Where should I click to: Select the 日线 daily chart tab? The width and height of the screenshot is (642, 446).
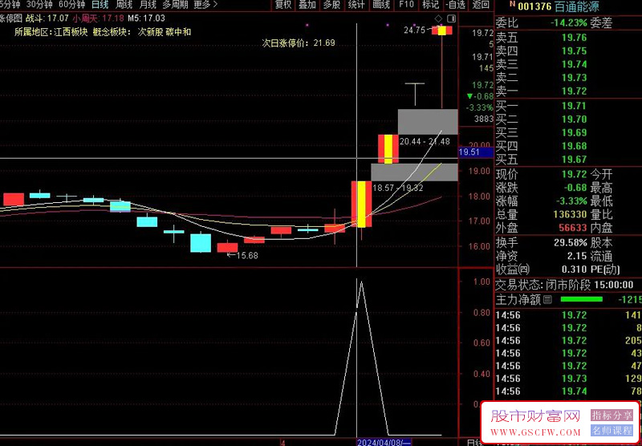pos(100,5)
